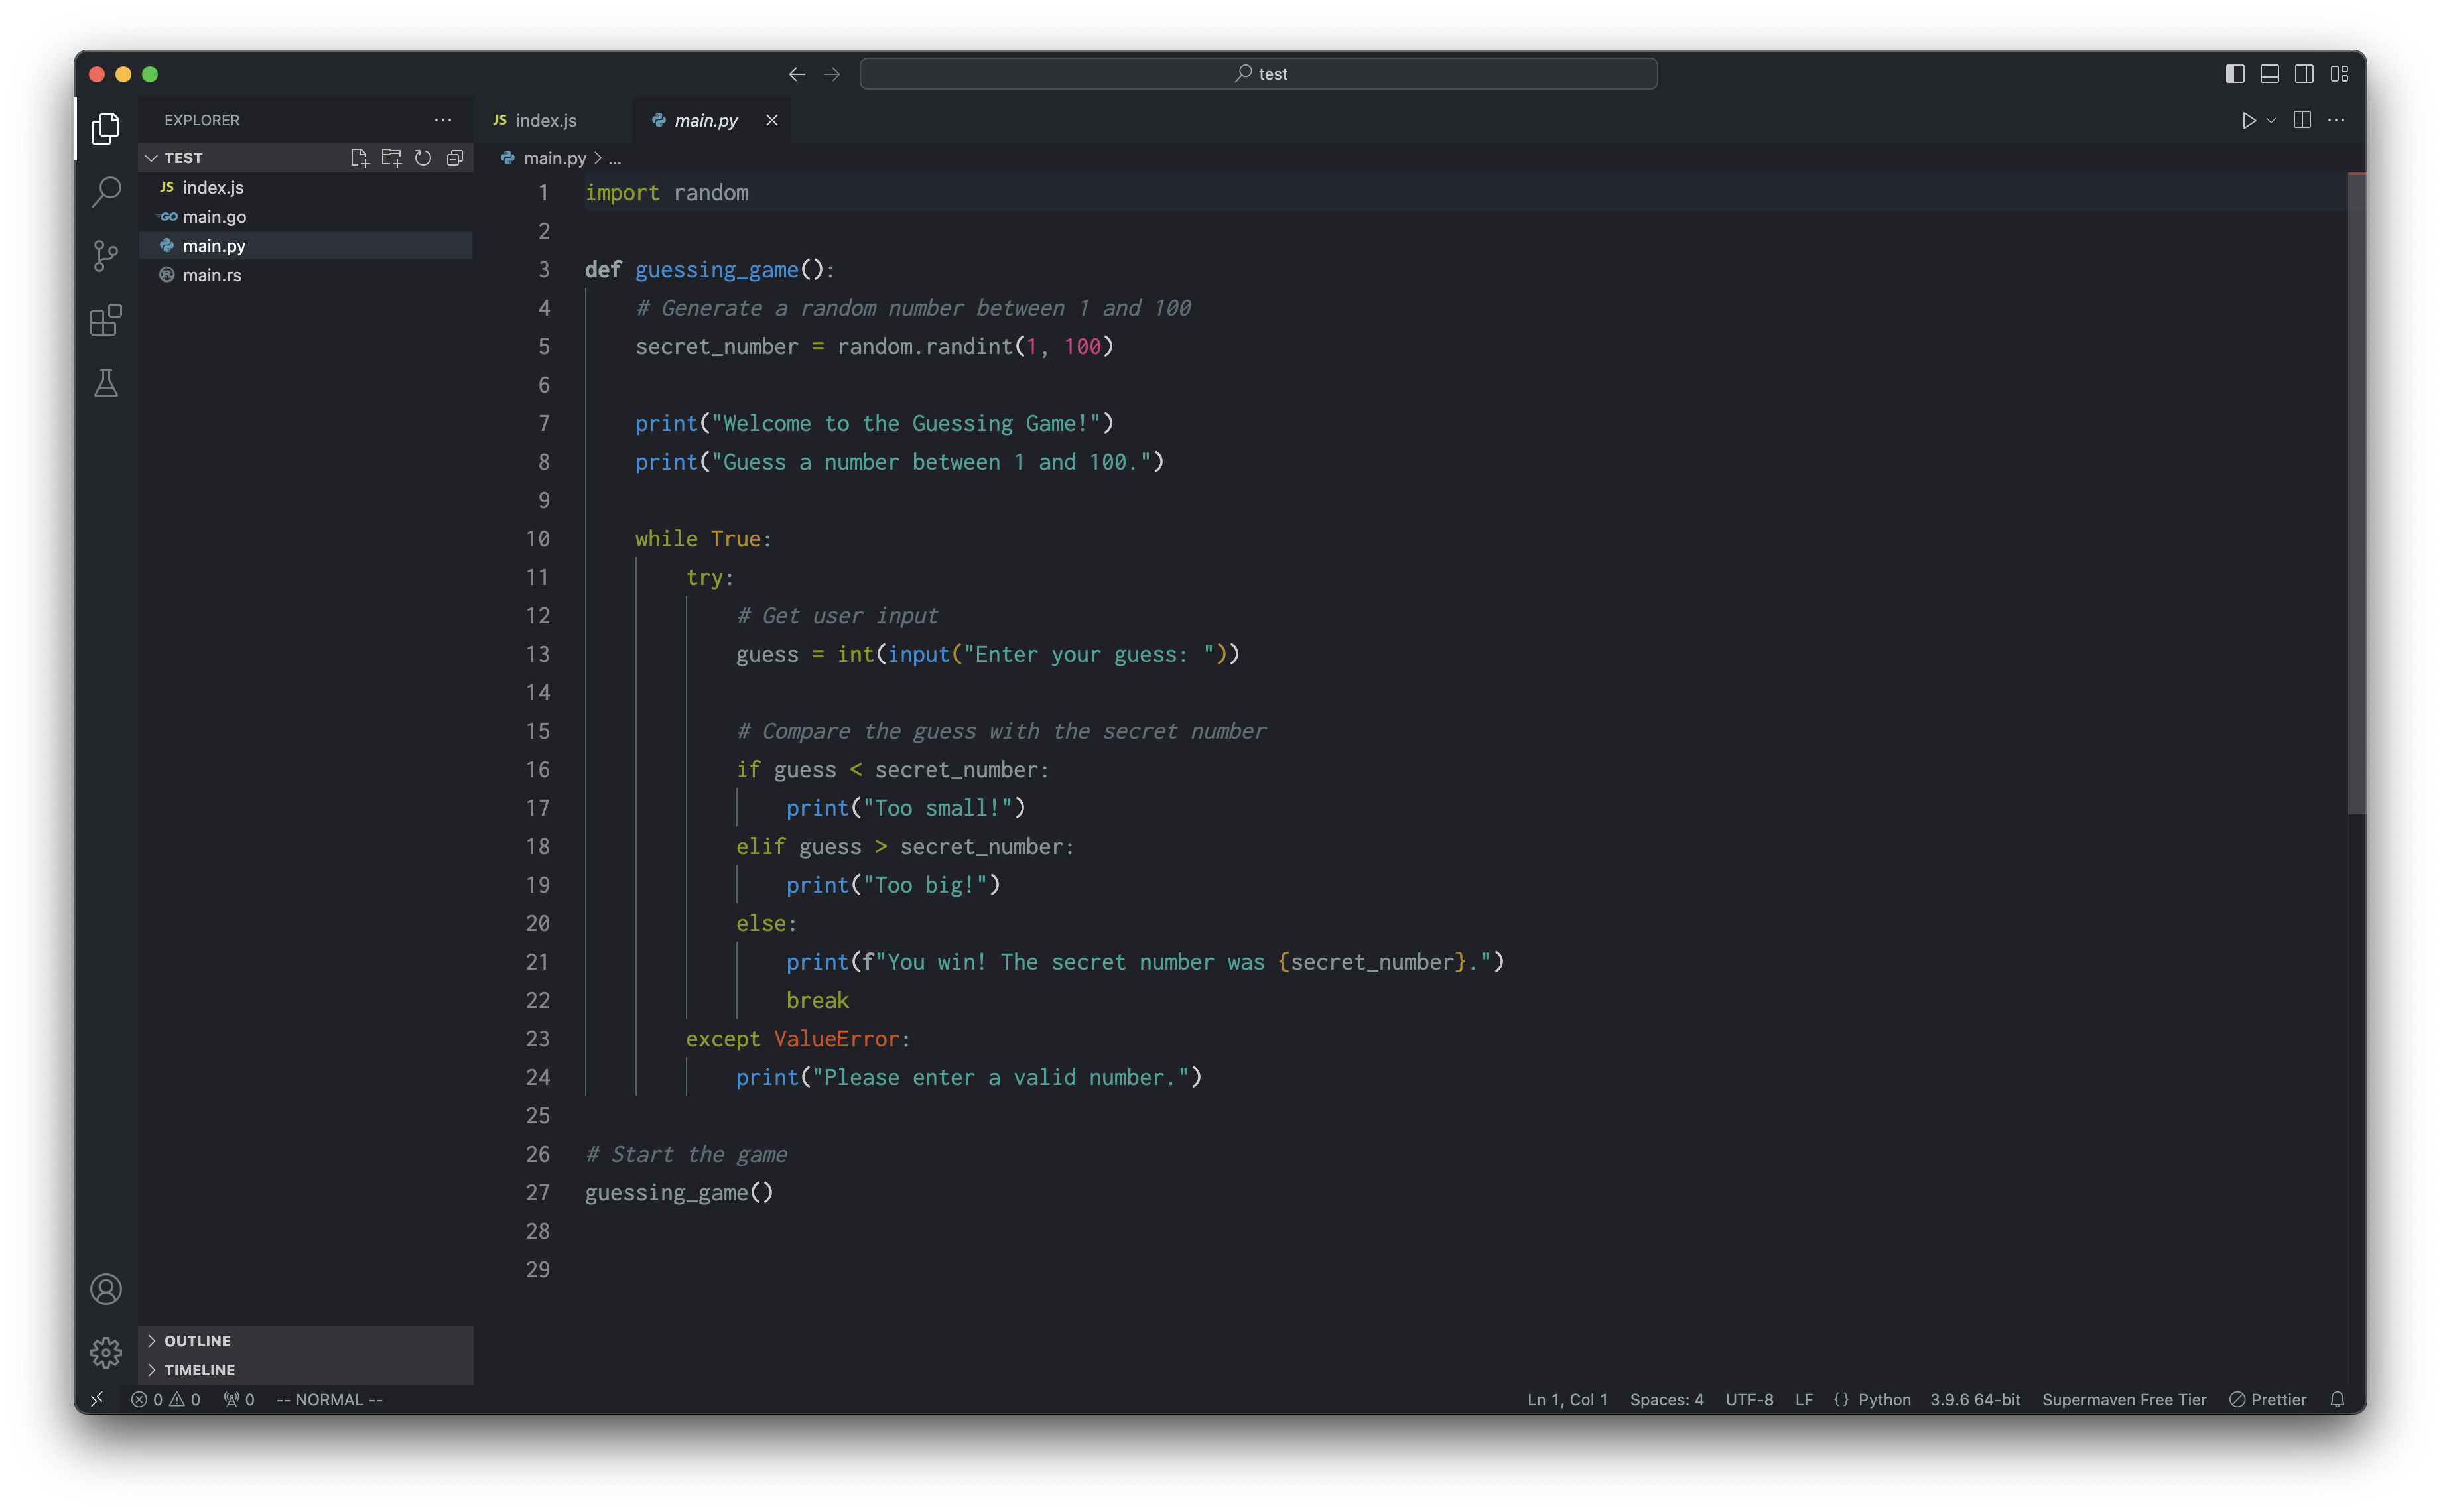Select main.py in the file tree
The image size is (2441, 1512).
tap(306, 246)
